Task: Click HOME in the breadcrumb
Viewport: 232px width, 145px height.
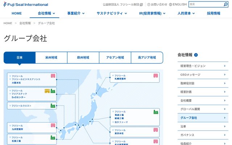Action: click(8, 23)
